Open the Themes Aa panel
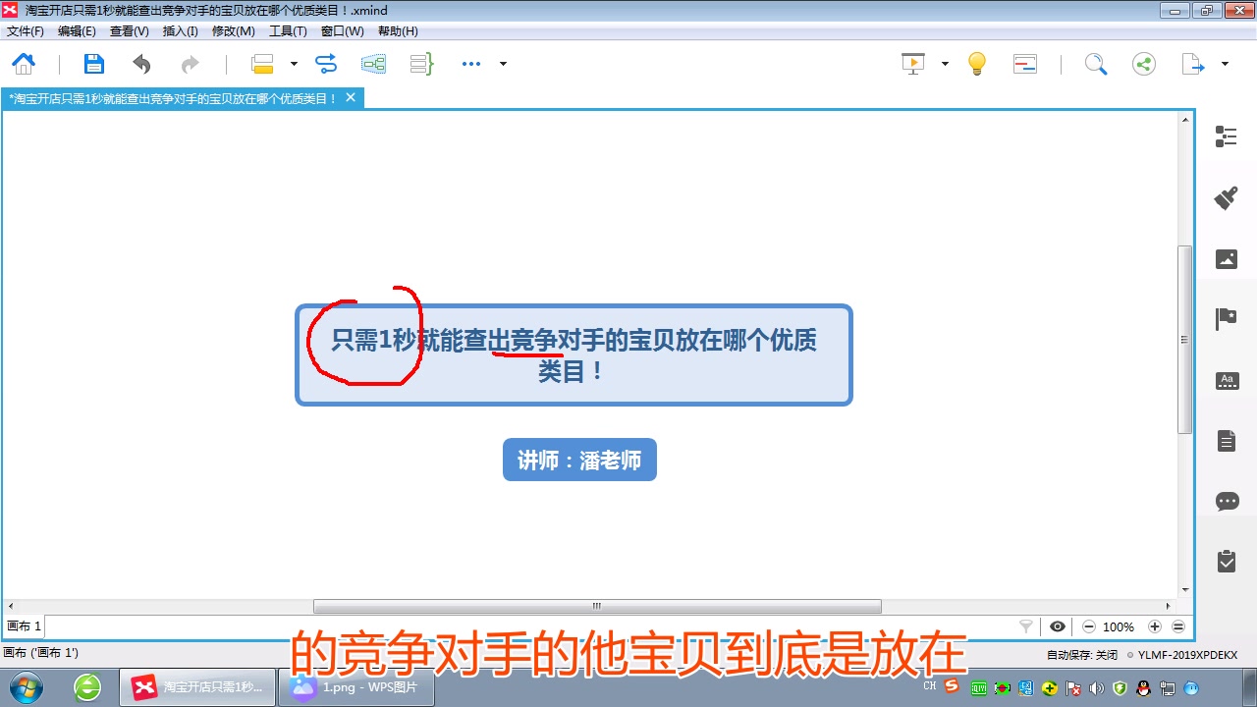1257x707 pixels. pos(1227,381)
